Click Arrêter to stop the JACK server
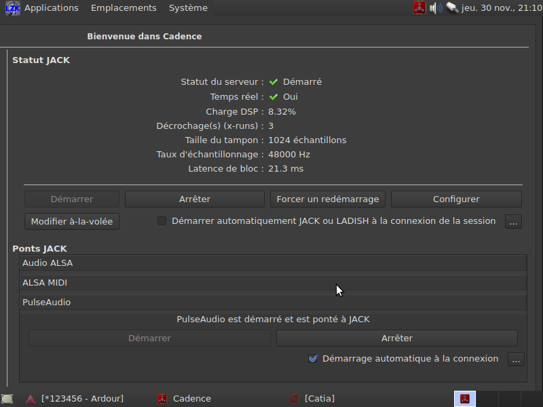Screen dimensions: 543x407 (195, 199)
